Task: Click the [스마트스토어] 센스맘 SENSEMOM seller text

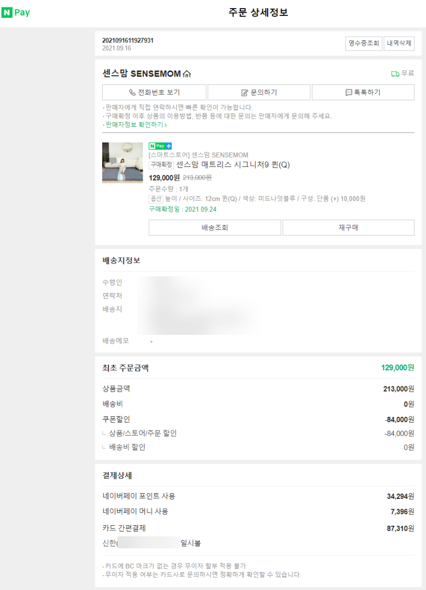Action: pos(198,155)
